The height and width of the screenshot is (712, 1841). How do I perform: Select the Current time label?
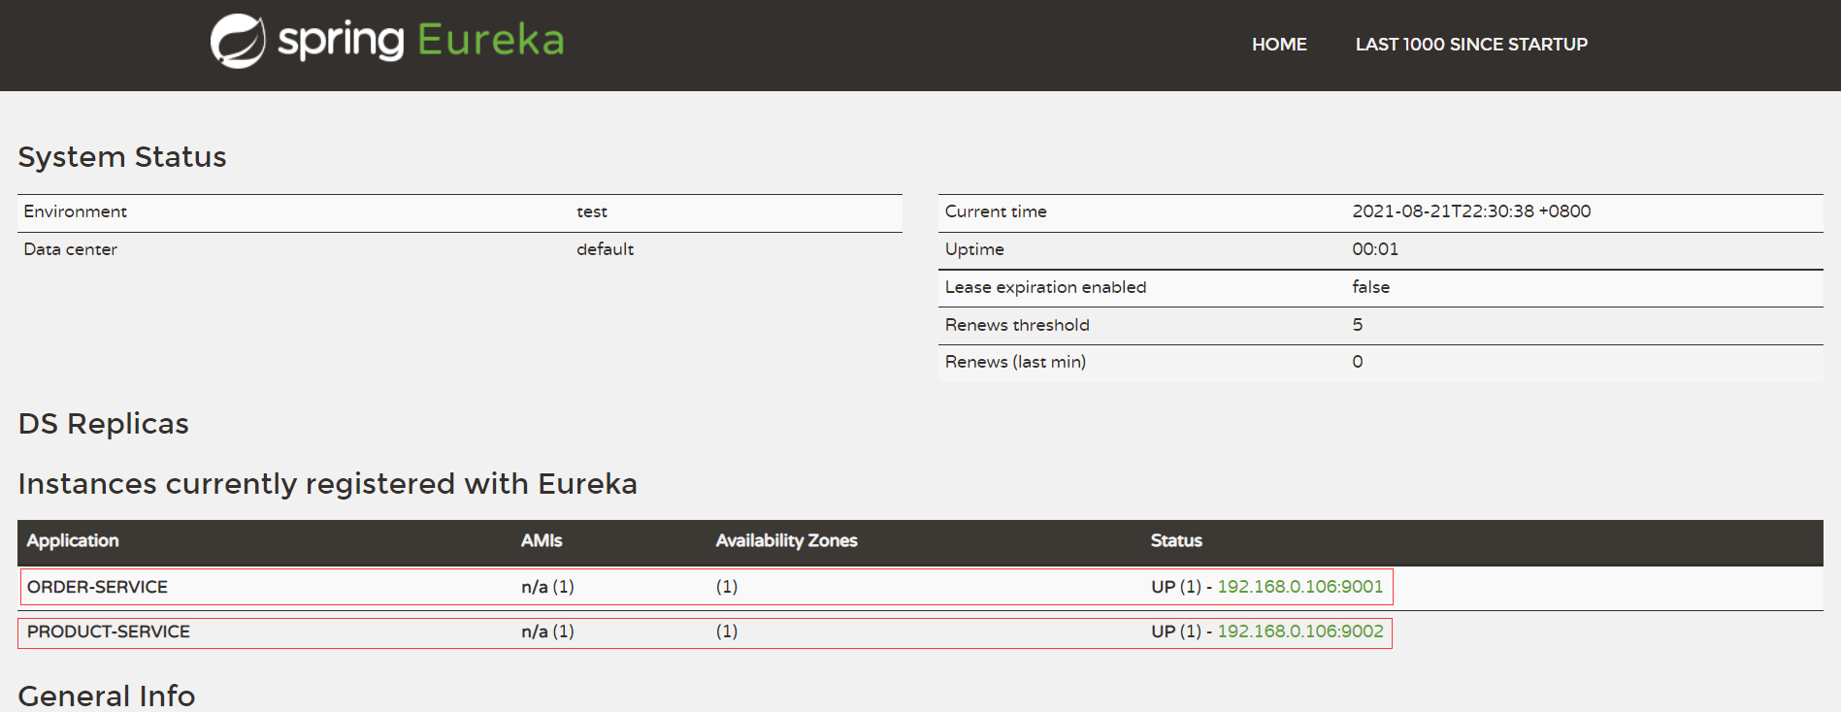[x=996, y=211]
